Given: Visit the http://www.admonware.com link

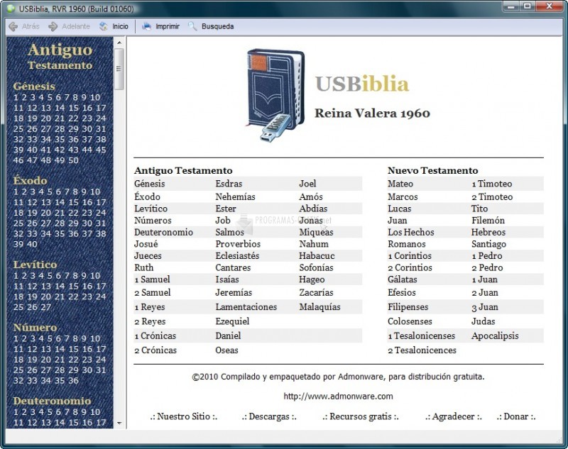Looking at the screenshot, I should tap(339, 397).
